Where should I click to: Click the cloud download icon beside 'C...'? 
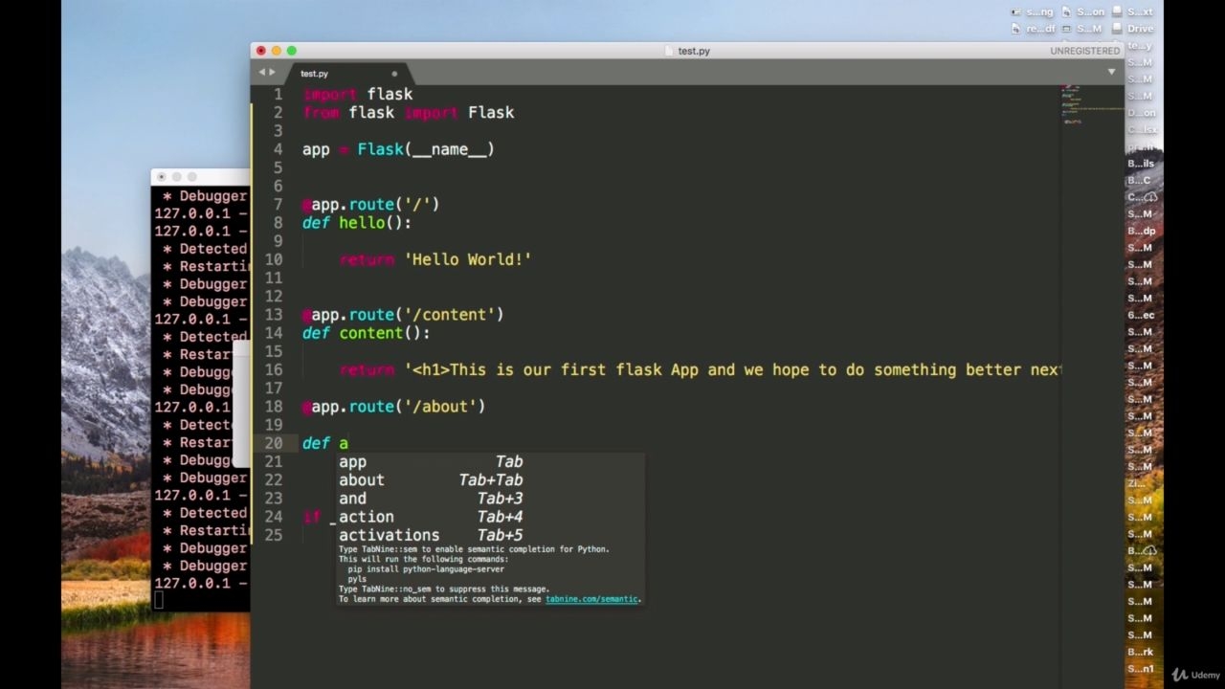(x=1149, y=197)
